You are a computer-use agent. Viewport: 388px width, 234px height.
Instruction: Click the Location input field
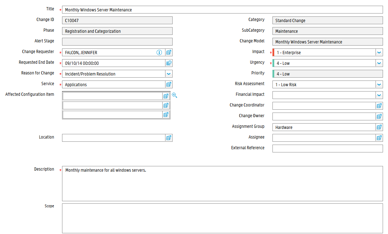(x=113, y=137)
